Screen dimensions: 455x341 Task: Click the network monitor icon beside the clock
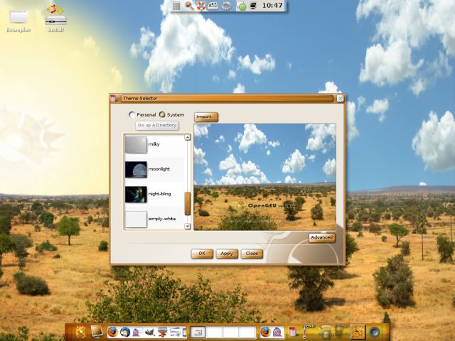click(x=253, y=6)
